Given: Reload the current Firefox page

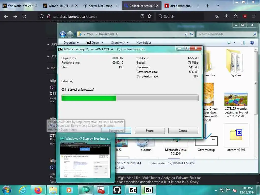Looking at the screenshot, I should pos(24,17).
